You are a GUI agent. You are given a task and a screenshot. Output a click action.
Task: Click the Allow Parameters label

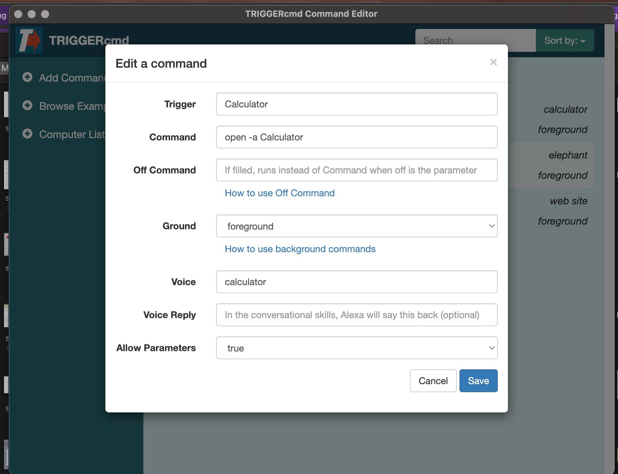(x=156, y=348)
